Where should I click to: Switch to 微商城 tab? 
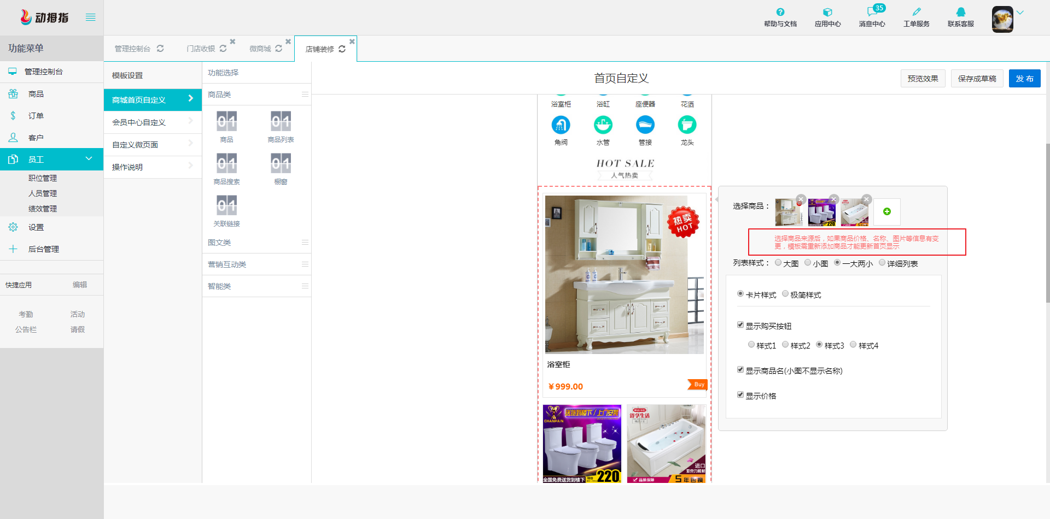click(x=260, y=49)
